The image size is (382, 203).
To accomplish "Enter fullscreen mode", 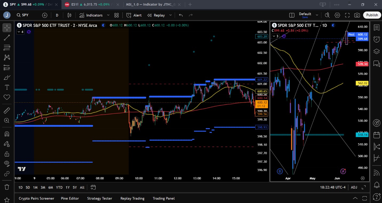I will (x=347, y=15).
